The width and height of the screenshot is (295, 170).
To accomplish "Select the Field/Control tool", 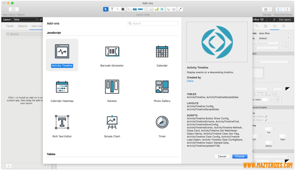I will (129, 9).
